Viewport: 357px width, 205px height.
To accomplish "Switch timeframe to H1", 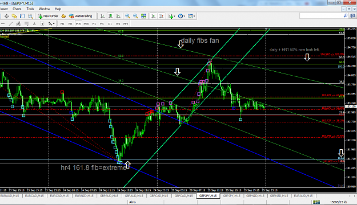I will coord(94,24).
